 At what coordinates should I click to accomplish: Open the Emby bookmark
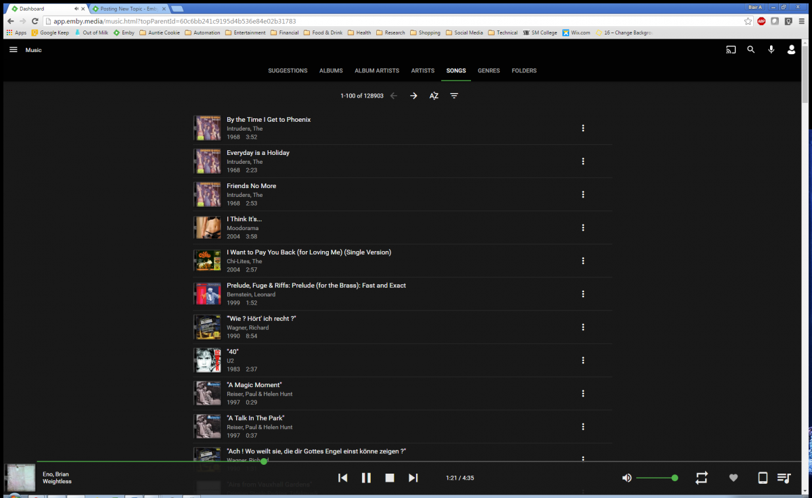(x=124, y=32)
